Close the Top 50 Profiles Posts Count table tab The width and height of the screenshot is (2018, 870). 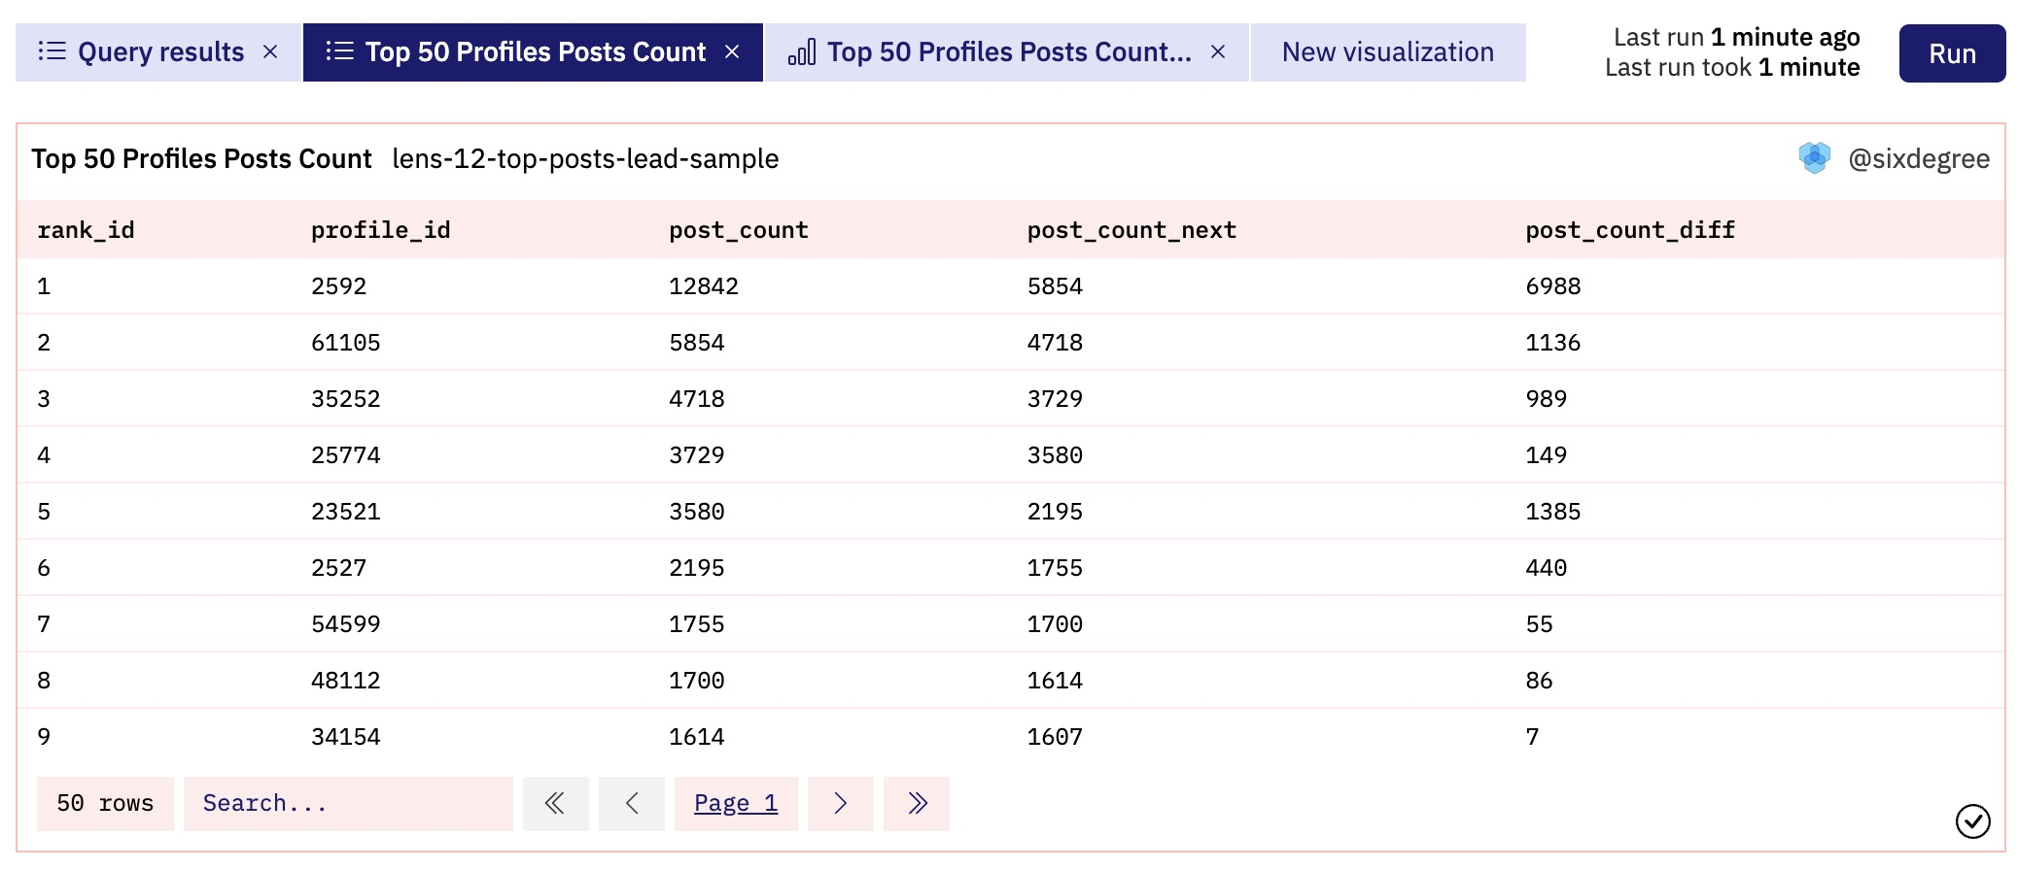(732, 52)
